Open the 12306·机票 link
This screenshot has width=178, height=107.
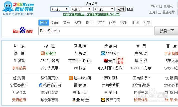[141, 68]
